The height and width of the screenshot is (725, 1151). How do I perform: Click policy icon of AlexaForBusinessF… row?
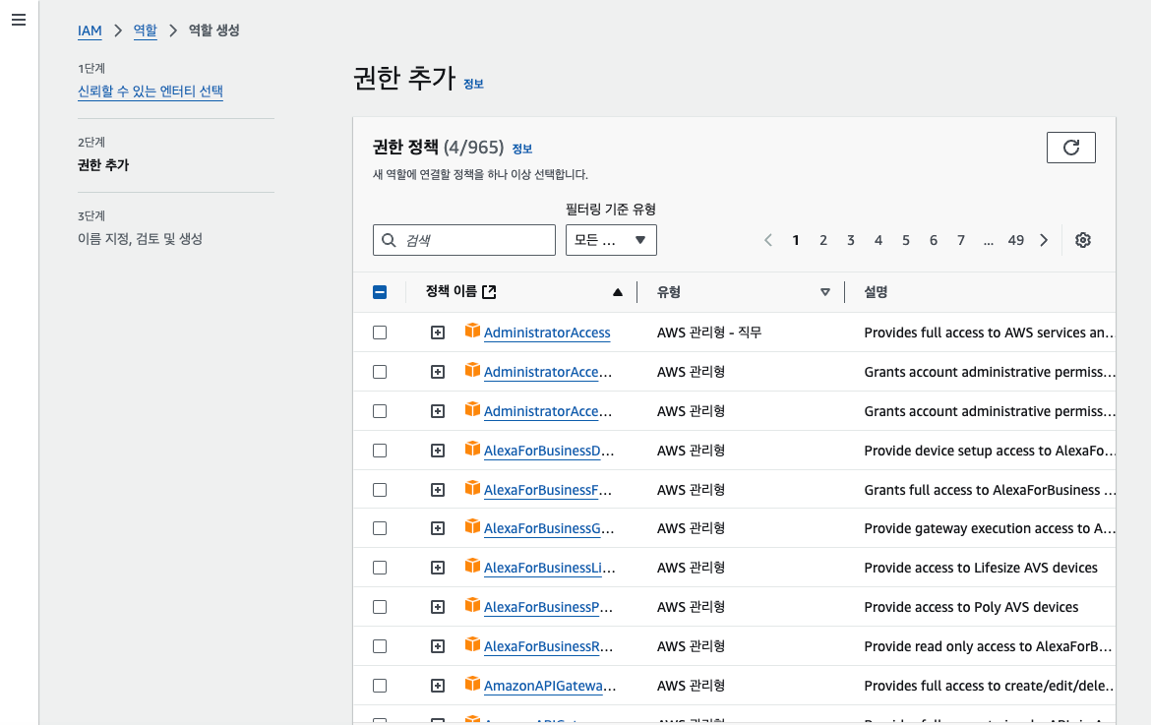(x=472, y=488)
